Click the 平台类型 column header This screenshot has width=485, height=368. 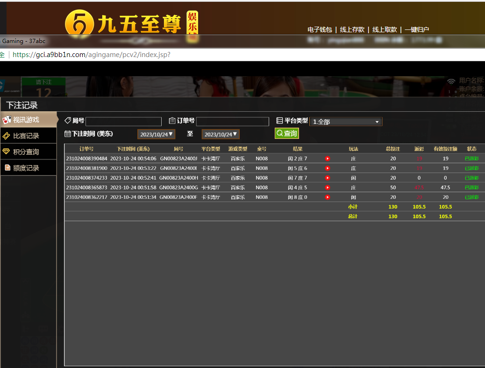tap(211, 149)
